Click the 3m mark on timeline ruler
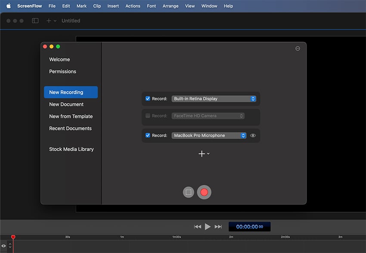This screenshot has width=366, height=253. point(340,237)
